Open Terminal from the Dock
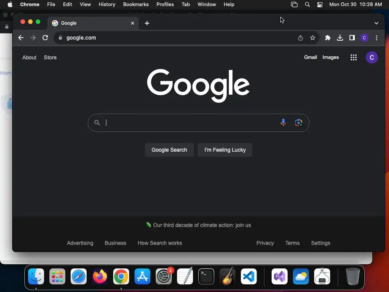The width and height of the screenshot is (389, 292). pyautogui.click(x=206, y=276)
